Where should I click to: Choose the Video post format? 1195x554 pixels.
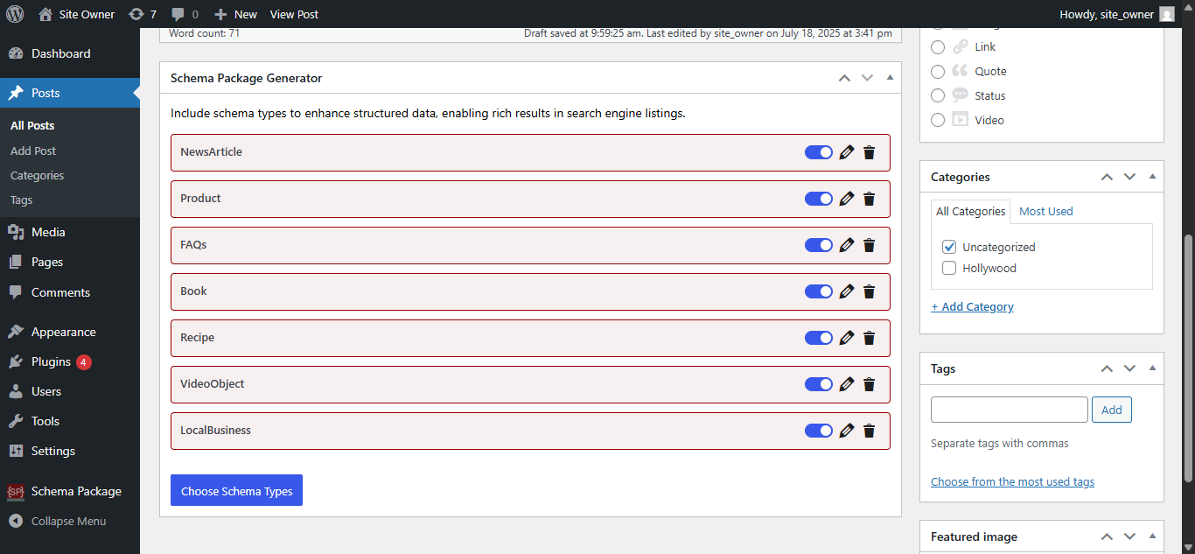(938, 121)
